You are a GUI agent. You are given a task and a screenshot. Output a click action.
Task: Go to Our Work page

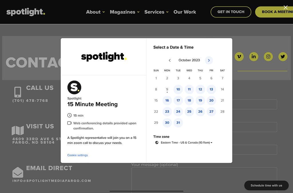click(x=185, y=12)
